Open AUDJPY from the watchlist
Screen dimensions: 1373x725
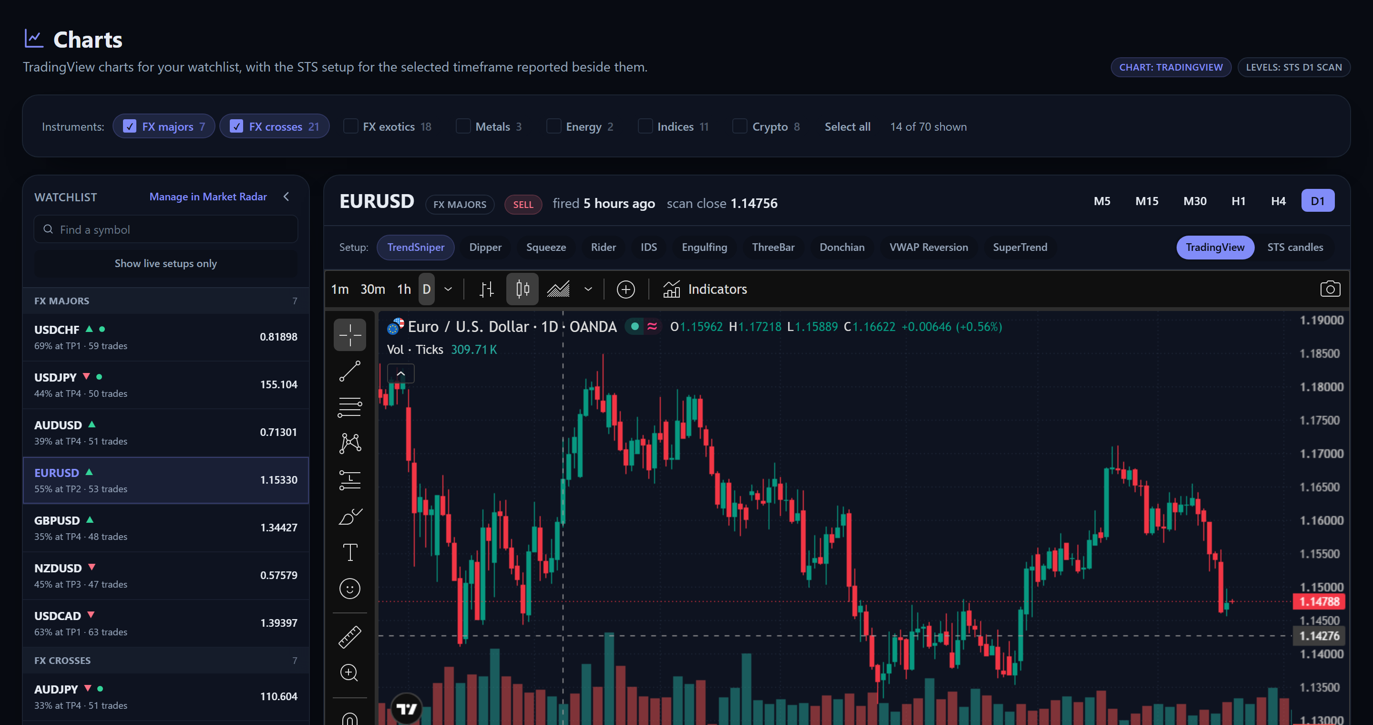point(166,696)
